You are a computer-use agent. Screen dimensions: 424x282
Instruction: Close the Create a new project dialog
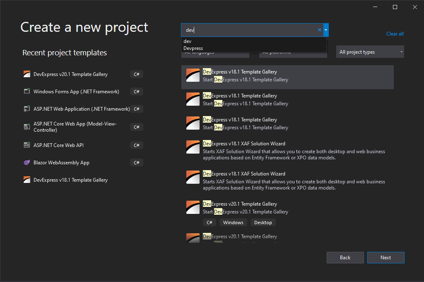[x=415, y=7]
